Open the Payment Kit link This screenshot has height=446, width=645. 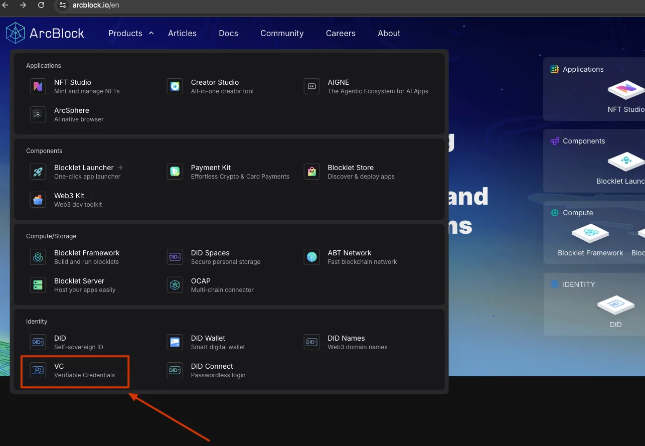click(211, 168)
